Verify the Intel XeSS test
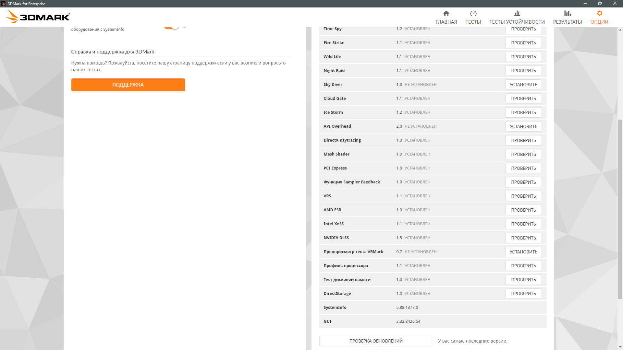The image size is (623, 350). click(523, 224)
